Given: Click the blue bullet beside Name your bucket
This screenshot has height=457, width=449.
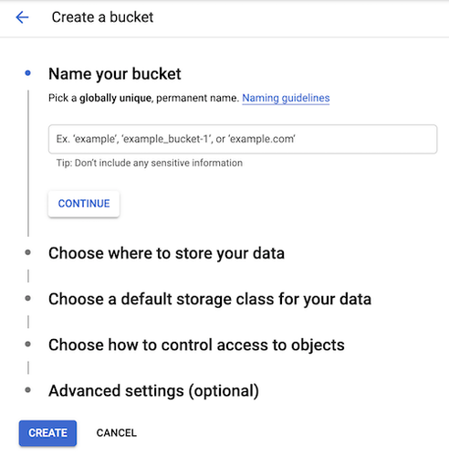Looking at the screenshot, I should 27,73.
